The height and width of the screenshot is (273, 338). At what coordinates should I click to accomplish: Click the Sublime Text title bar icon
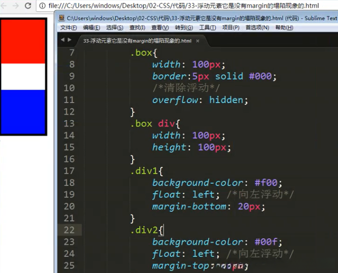[x=62, y=18]
